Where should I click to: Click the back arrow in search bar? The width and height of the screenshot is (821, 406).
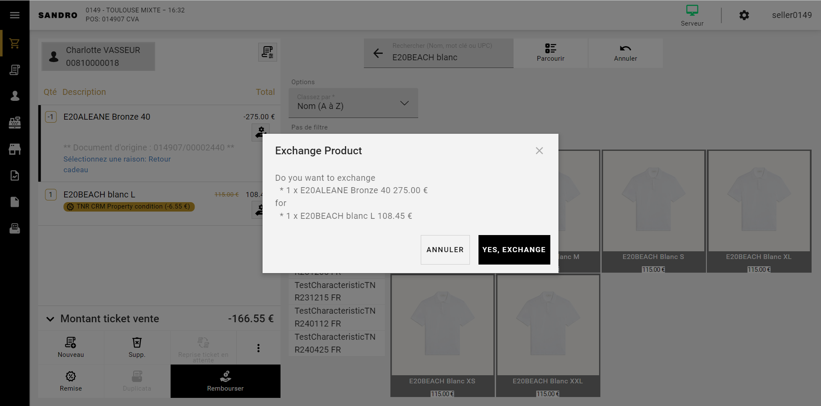coord(378,53)
